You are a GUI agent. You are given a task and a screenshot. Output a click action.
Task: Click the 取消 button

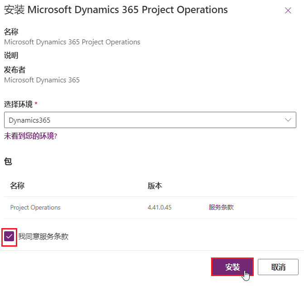[278, 267]
